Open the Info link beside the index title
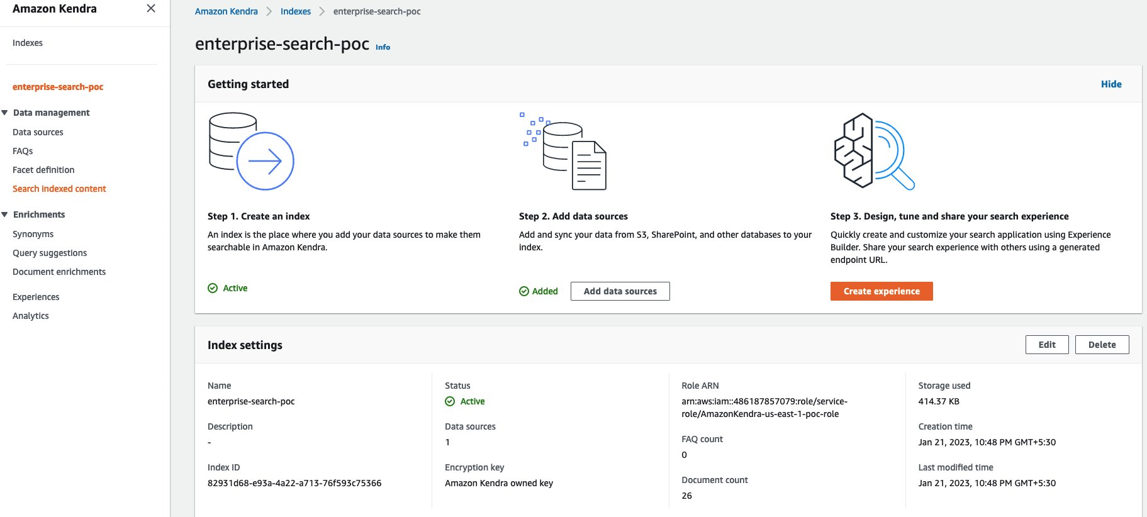This screenshot has width=1147, height=517. [x=383, y=47]
